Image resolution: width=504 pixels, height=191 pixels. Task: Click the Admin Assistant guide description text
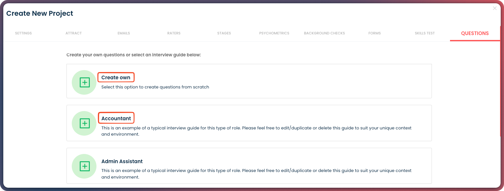256,174
